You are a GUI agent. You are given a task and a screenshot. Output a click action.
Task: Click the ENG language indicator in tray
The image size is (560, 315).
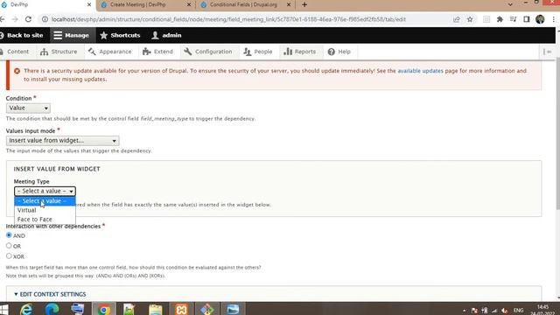(518, 310)
